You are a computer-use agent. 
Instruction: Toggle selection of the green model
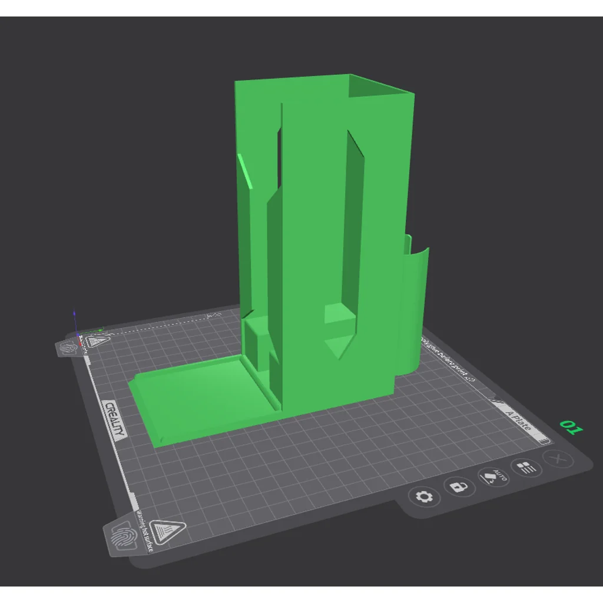point(318,236)
